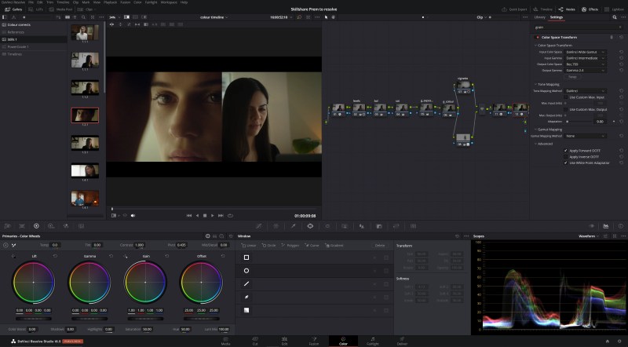The image size is (628, 347).
Task: Uncheck Use White Point Adaptation
Action: [565, 163]
